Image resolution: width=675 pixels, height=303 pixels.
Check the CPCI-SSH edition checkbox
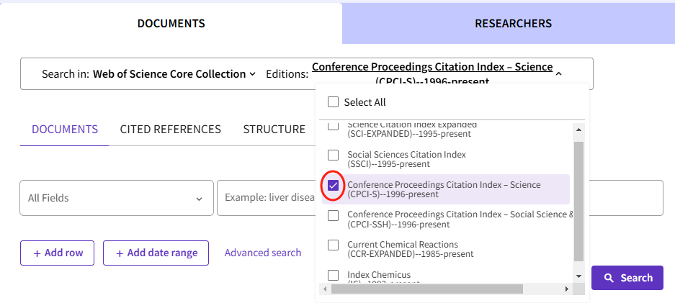click(333, 215)
